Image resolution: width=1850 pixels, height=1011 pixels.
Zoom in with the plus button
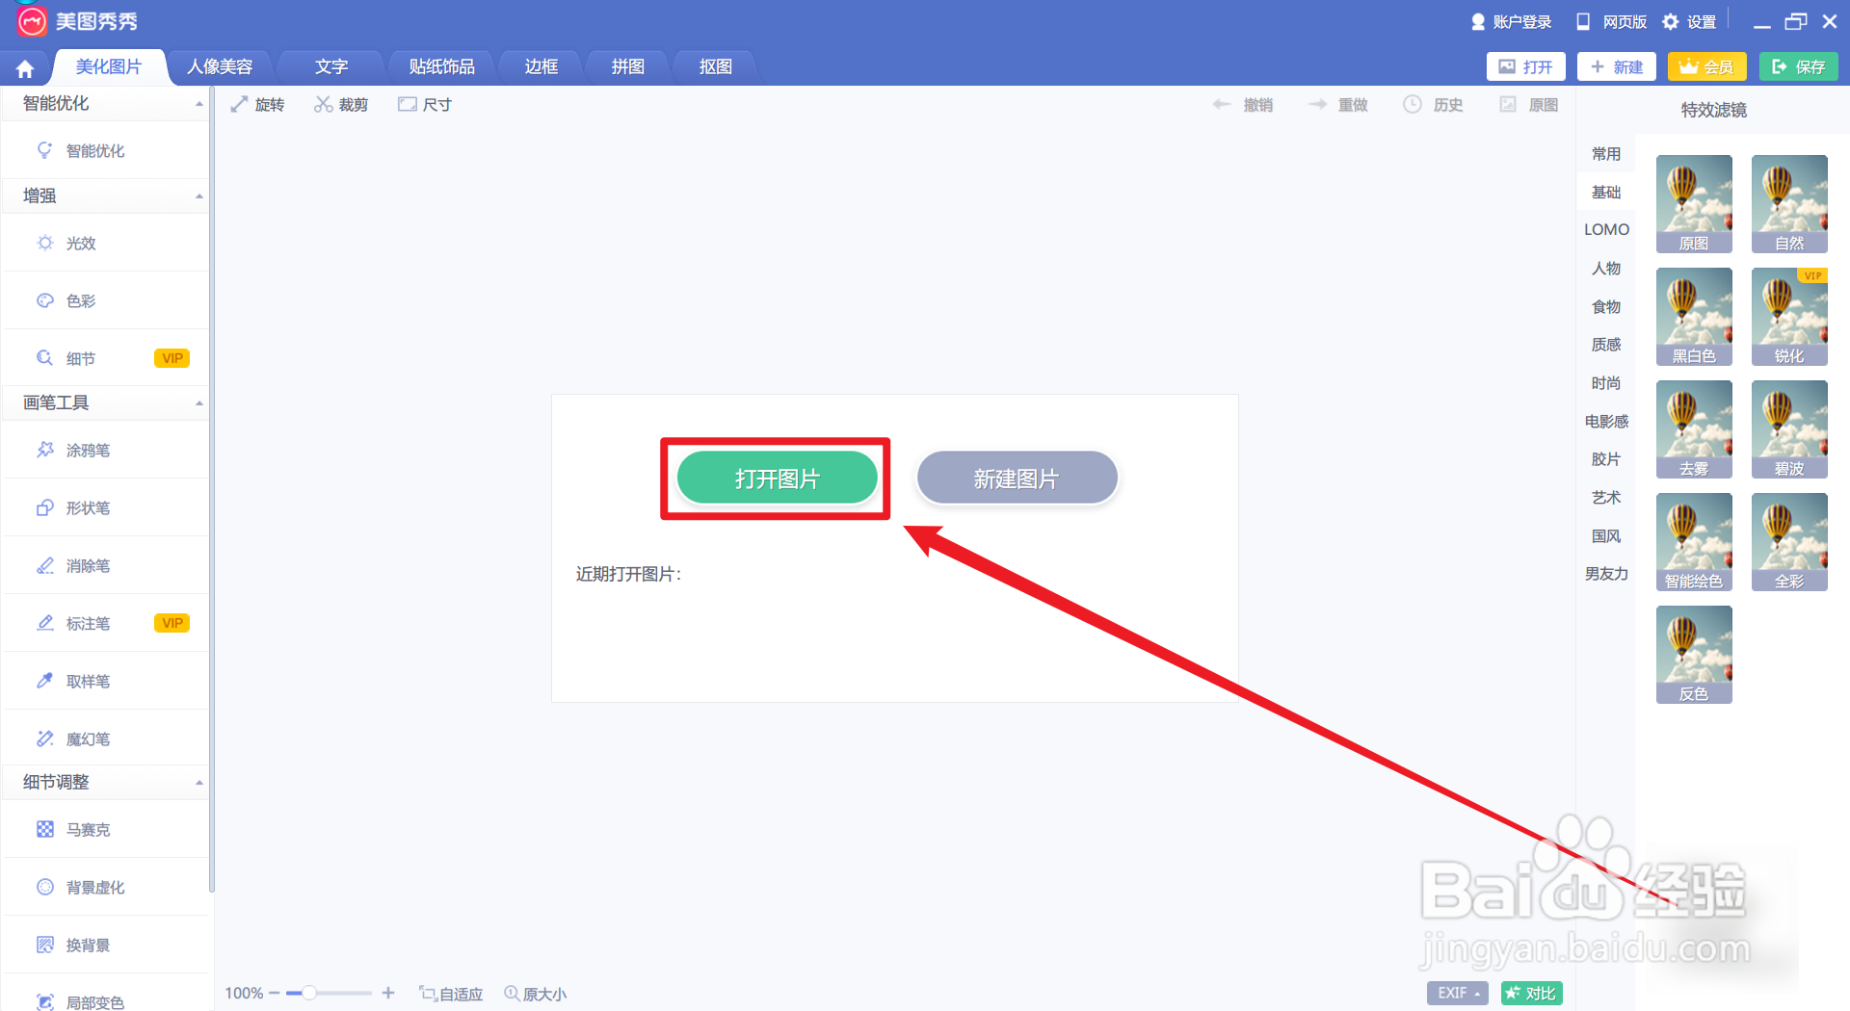tap(388, 993)
